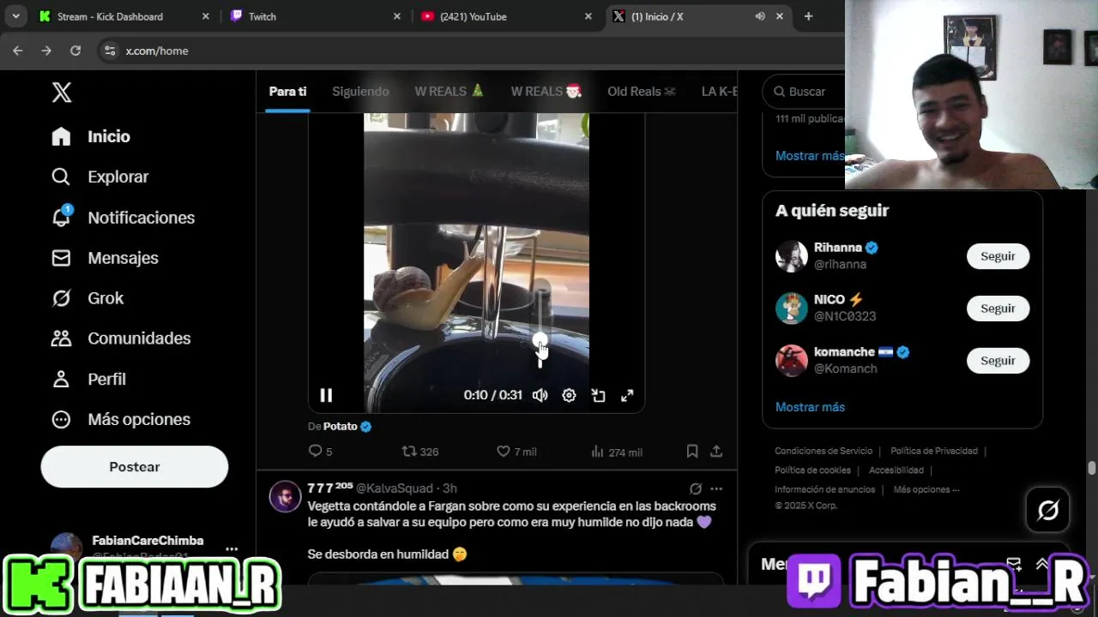Like the post with 7 mil likes
This screenshot has height=617, width=1098.
[516, 452]
